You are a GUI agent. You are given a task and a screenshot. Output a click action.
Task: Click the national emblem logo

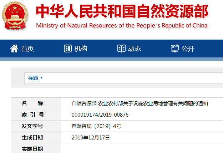[15, 16]
